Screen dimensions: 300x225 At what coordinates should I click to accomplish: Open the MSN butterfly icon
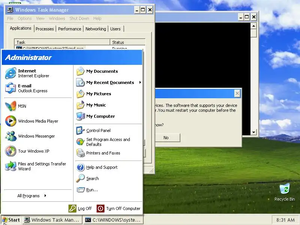(11, 106)
